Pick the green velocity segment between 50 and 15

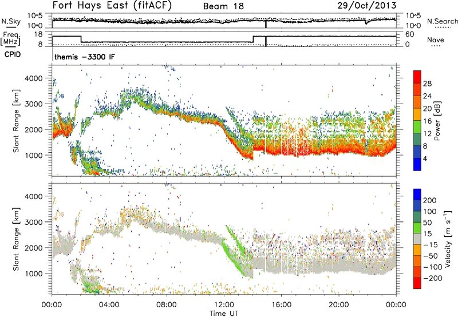click(417, 227)
